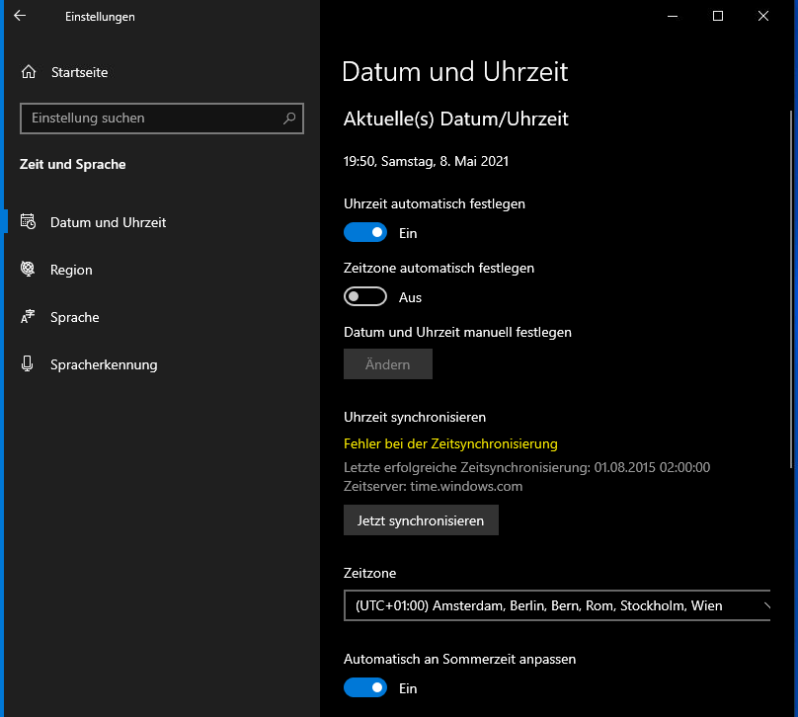Image resolution: width=798 pixels, height=717 pixels.
Task: Focus the Einstellung suchen search box
Action: coord(162,119)
